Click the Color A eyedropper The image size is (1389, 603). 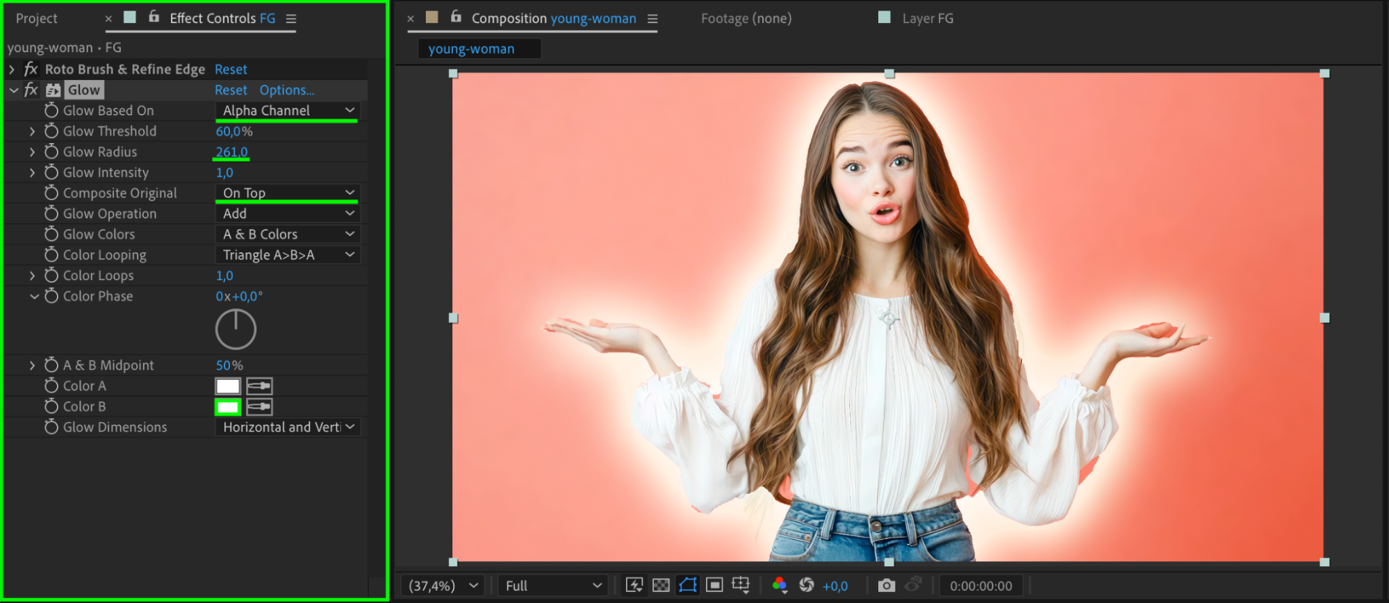click(x=259, y=386)
